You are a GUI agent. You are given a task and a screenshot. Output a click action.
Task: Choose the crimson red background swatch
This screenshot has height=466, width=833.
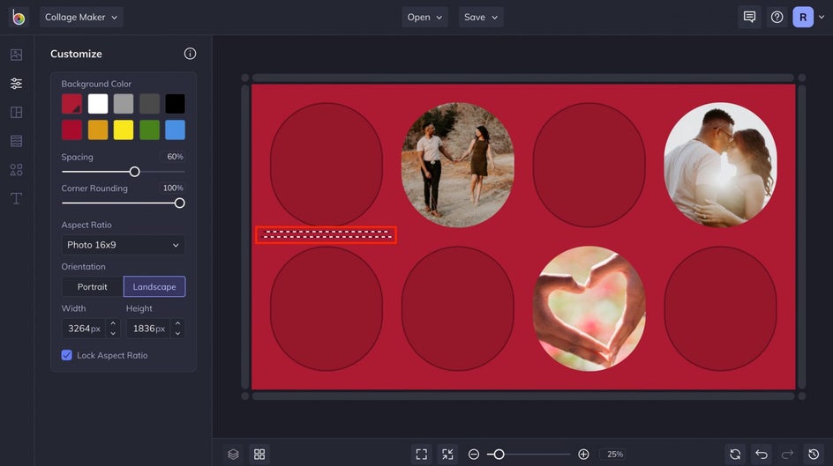pos(71,129)
